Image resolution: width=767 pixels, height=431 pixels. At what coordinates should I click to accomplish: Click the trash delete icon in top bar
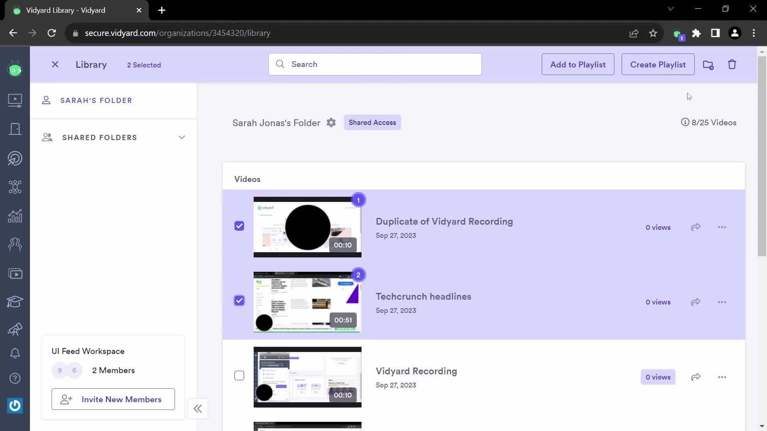(x=732, y=64)
